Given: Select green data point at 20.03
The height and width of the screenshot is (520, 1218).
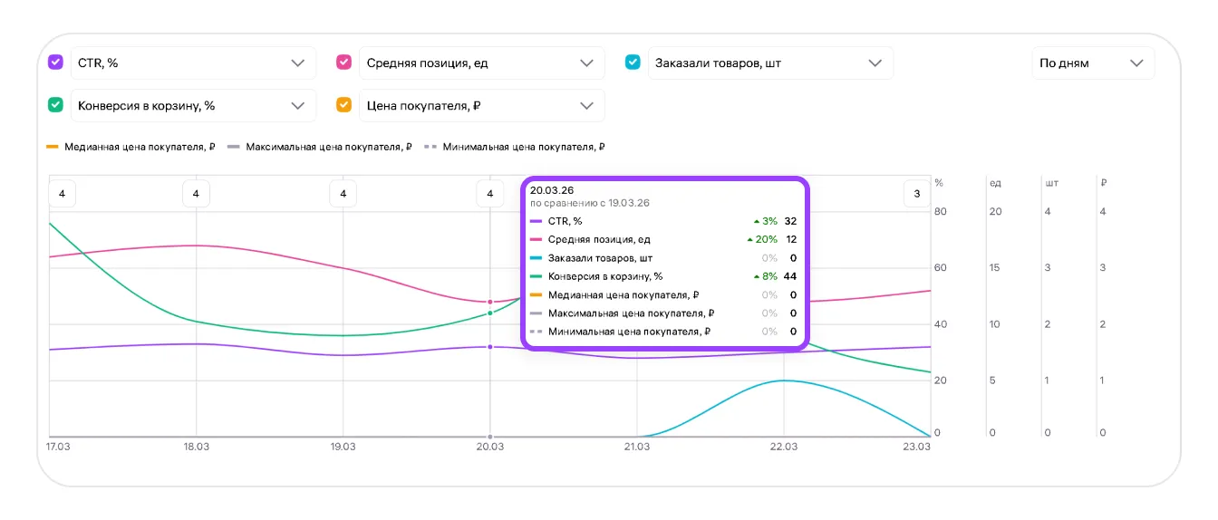Looking at the screenshot, I should pyautogui.click(x=490, y=313).
